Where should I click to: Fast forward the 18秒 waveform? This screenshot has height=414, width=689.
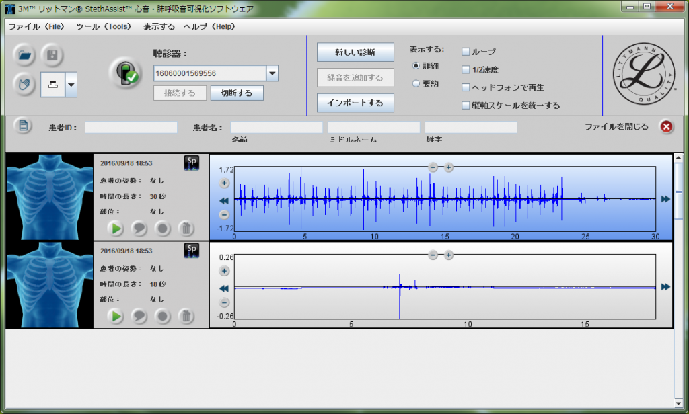[665, 287]
